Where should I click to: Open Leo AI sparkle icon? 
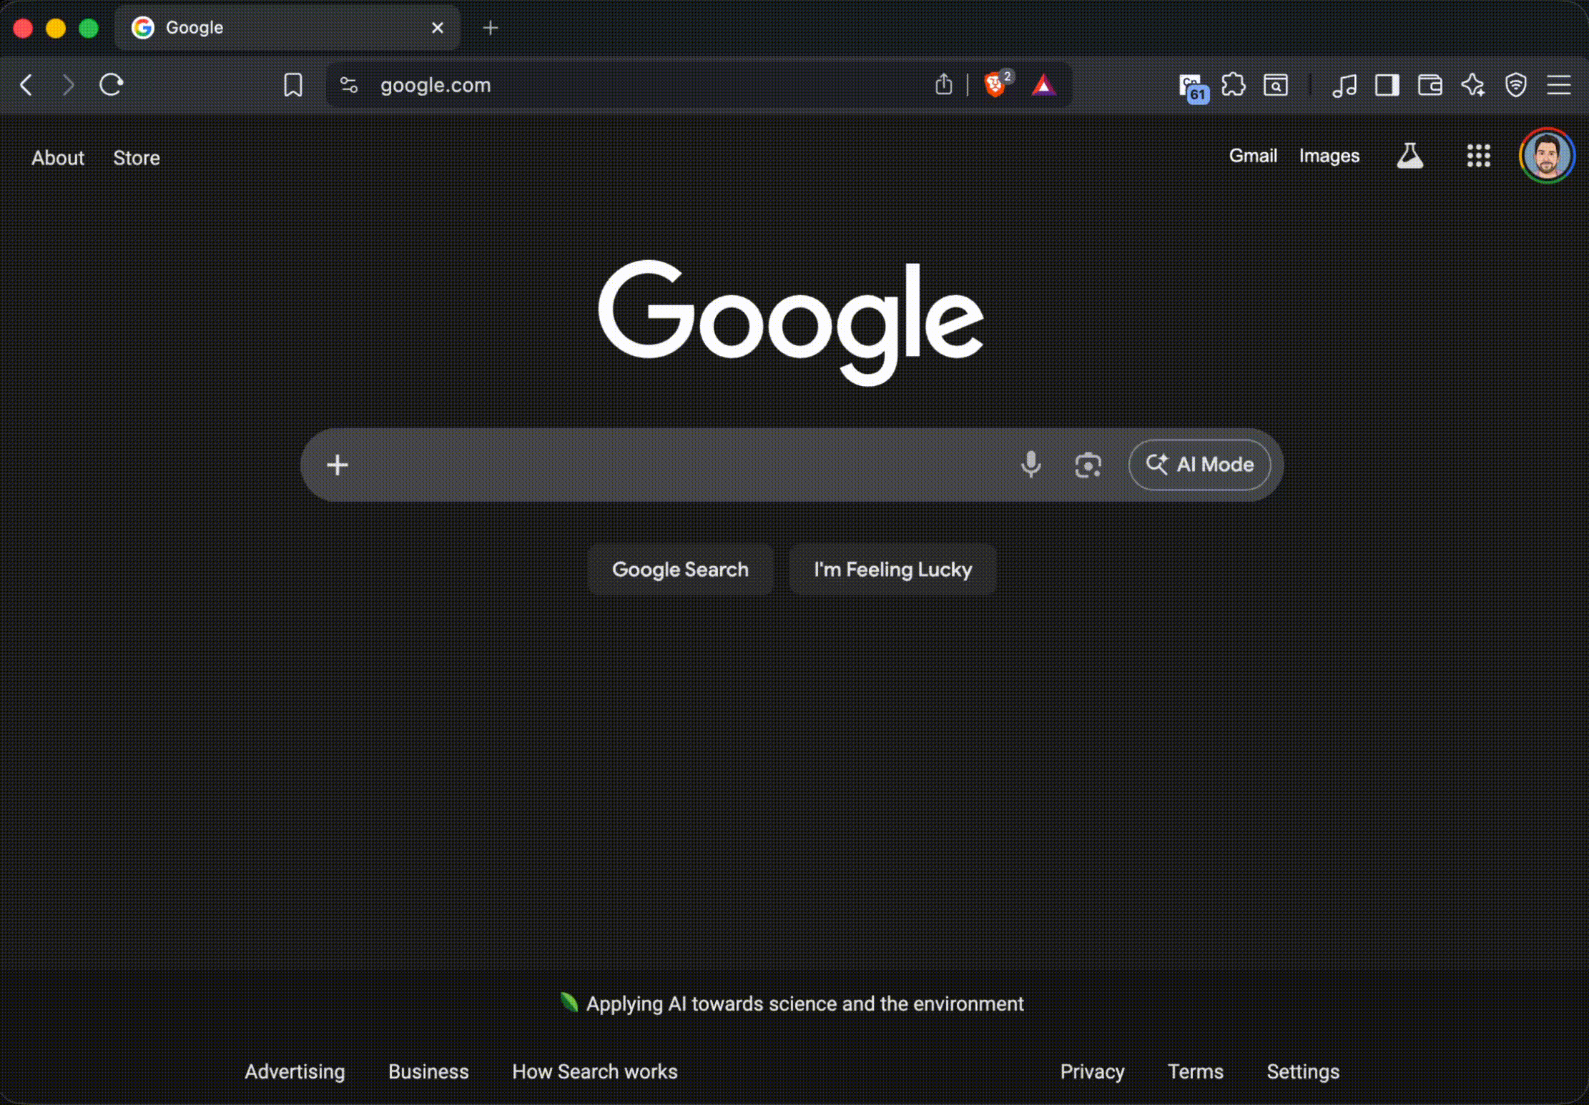pos(1472,85)
